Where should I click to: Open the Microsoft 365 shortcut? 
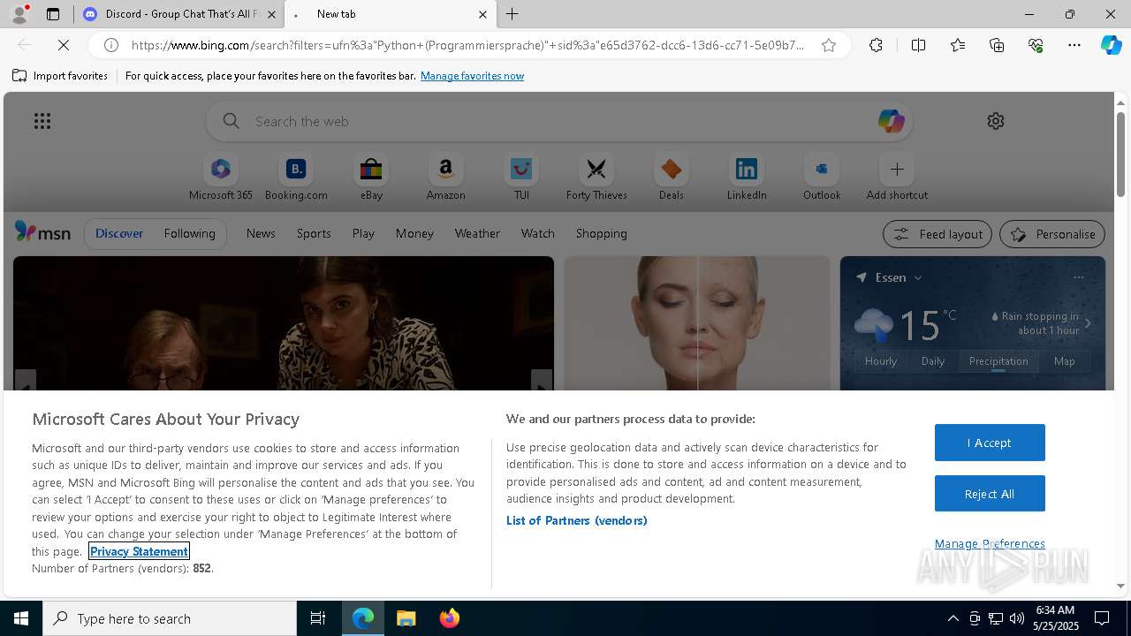[221, 178]
